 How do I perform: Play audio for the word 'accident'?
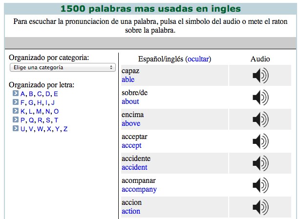(260, 163)
